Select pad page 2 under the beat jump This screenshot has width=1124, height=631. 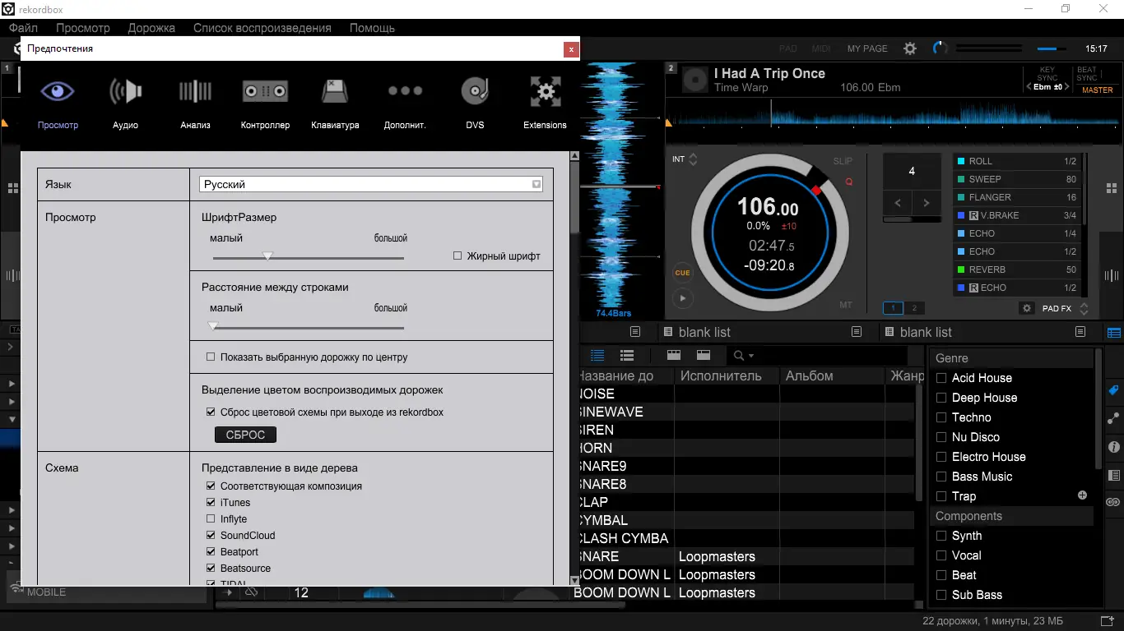(914, 308)
